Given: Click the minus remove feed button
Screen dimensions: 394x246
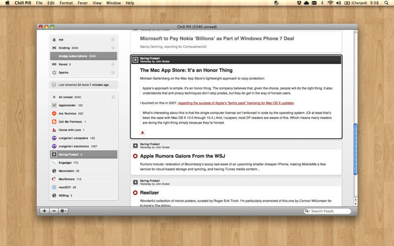Looking at the screenshot, I should pyautogui.click(x=54, y=211).
